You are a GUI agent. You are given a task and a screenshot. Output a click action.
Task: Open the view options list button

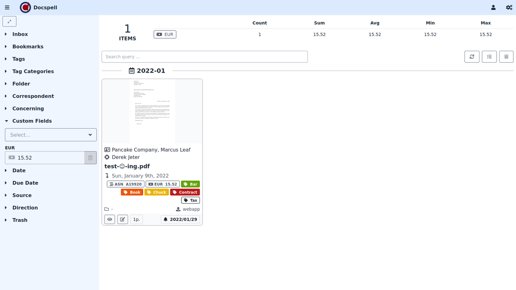click(x=506, y=57)
